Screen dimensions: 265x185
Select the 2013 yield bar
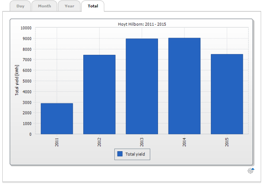(142, 86)
